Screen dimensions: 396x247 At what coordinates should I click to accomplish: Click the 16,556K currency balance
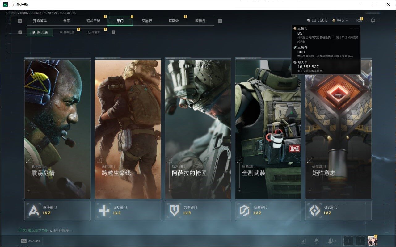tap(319, 20)
